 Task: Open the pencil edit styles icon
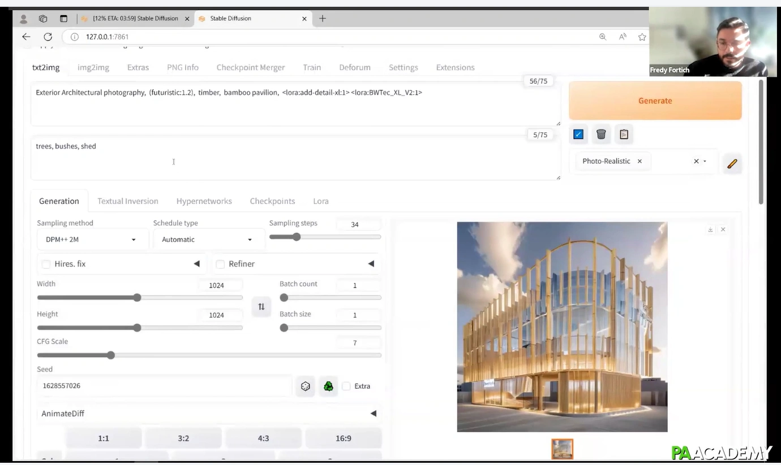[x=732, y=163]
